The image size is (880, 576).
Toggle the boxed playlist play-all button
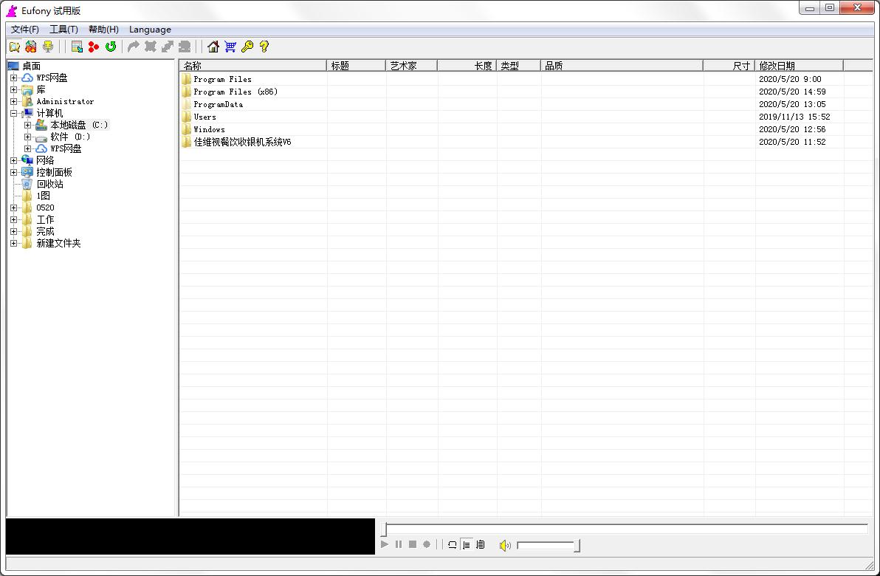tap(481, 544)
